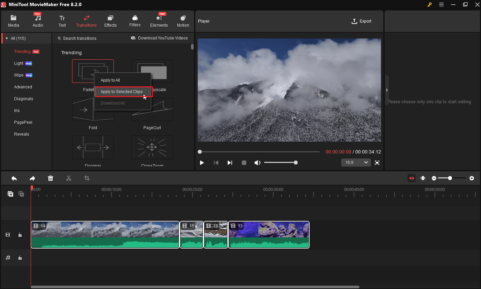Remove a track
Screen dimensions: 481x289
(21, 194)
